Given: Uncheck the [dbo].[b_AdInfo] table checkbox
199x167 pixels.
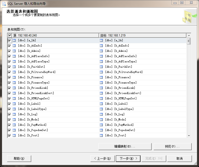Looking at the screenshot, I should pyautogui.click(x=9, y=46).
